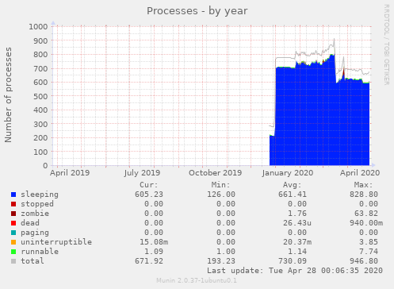
Task: Click zombie average value 1.76
Action: pos(297,214)
